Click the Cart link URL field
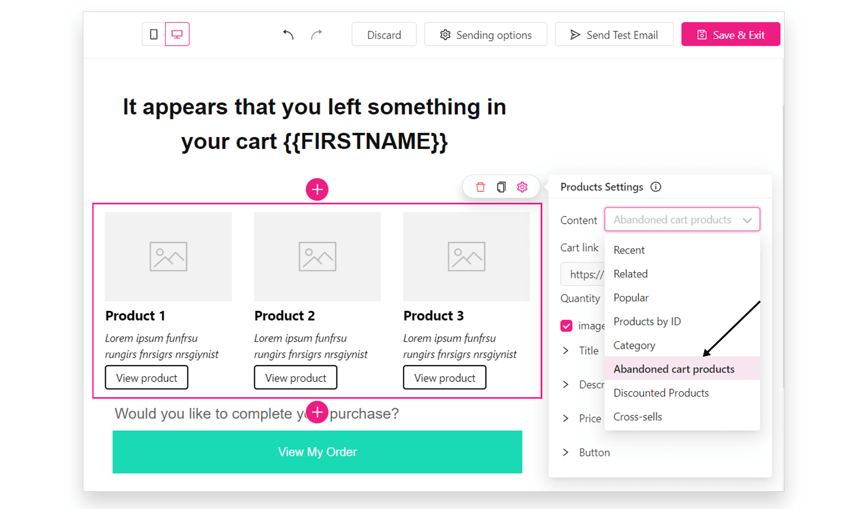The height and width of the screenshot is (509, 868). tap(583, 274)
